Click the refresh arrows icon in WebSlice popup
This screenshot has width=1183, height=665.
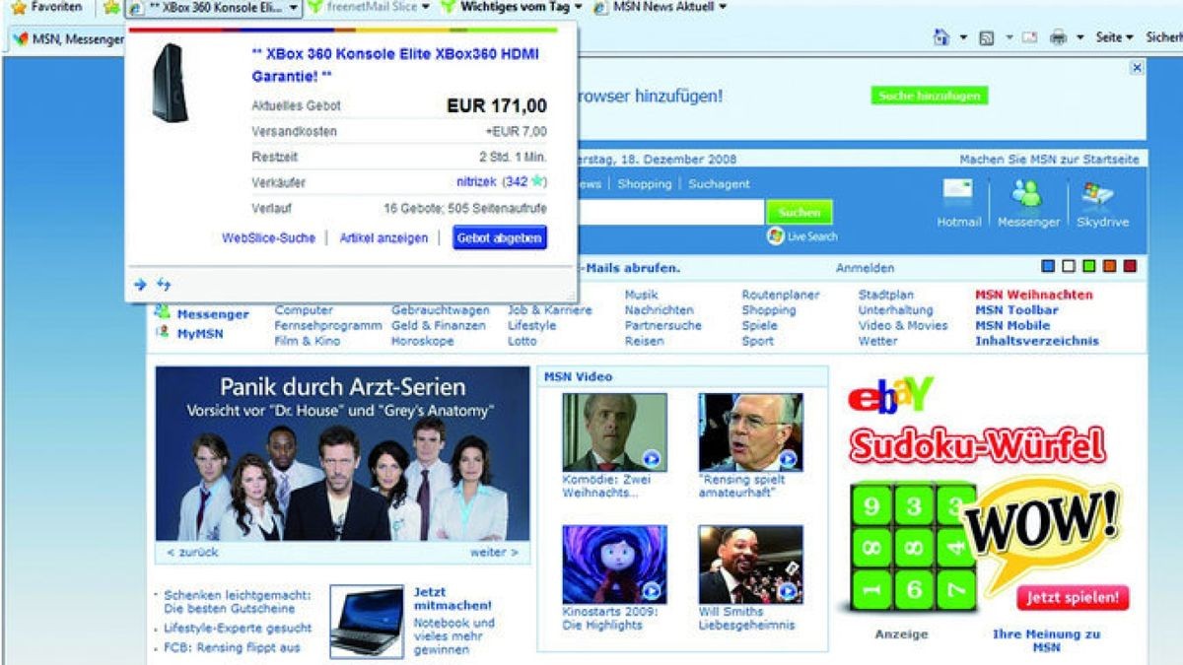point(164,285)
